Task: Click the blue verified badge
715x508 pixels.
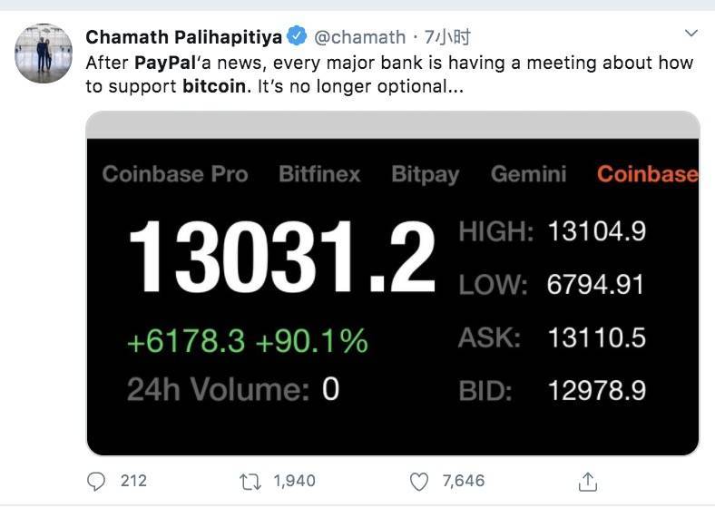Action: coord(297,37)
